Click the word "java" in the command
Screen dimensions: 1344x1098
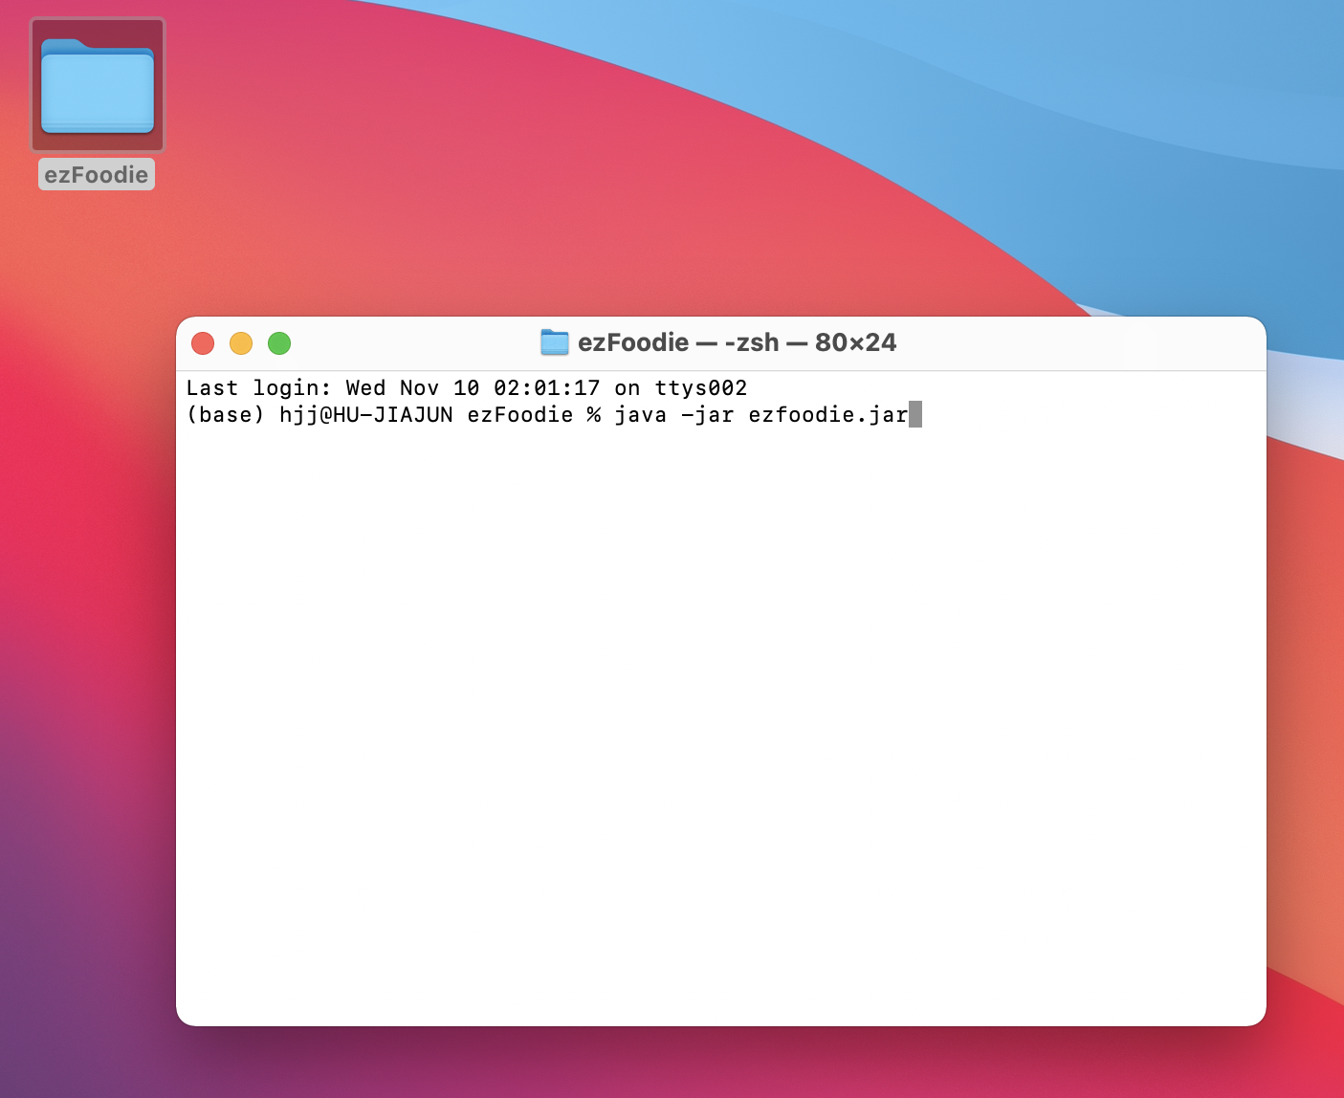coord(640,415)
